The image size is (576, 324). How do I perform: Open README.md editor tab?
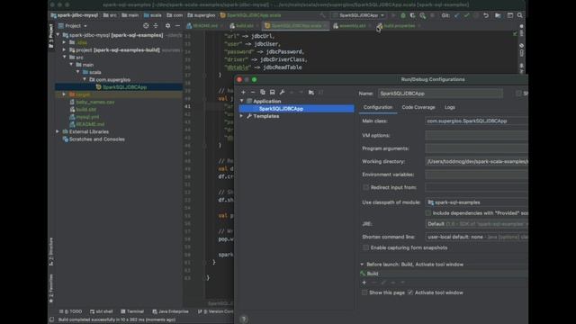[x=205, y=26]
